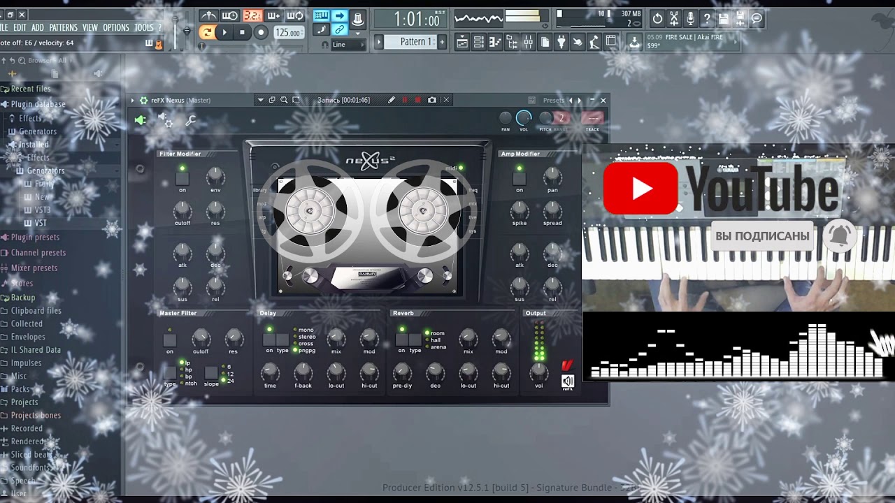Screen dimensions: 895x503
Task: Open the Channel rack icon
Action: coord(479,43)
